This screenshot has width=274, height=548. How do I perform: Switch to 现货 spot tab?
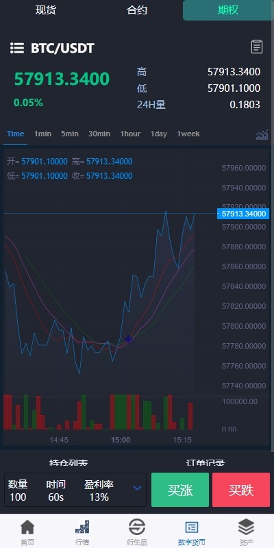pyautogui.click(x=45, y=10)
